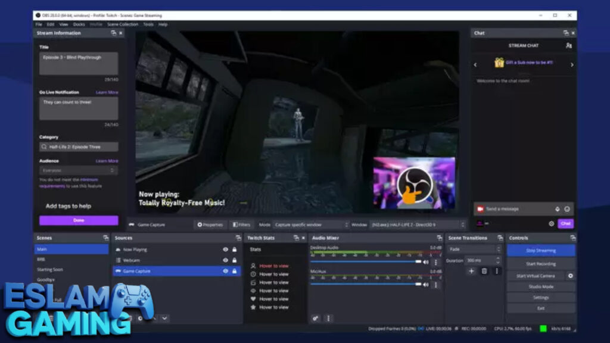The width and height of the screenshot is (610, 343).
Task: Open scene transition properties menu
Action: [x=497, y=271]
